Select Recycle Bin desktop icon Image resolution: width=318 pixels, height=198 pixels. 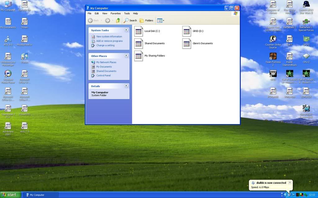coord(25,6)
